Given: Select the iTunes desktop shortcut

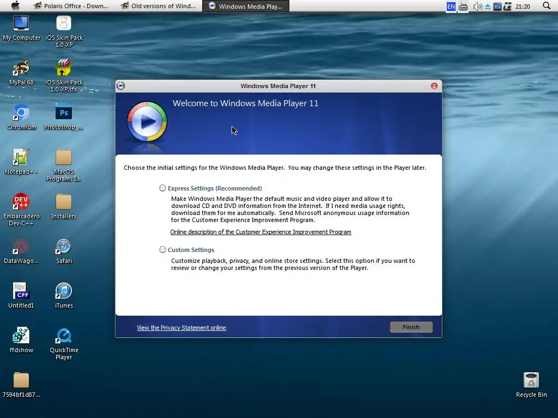Looking at the screenshot, I should (64, 296).
